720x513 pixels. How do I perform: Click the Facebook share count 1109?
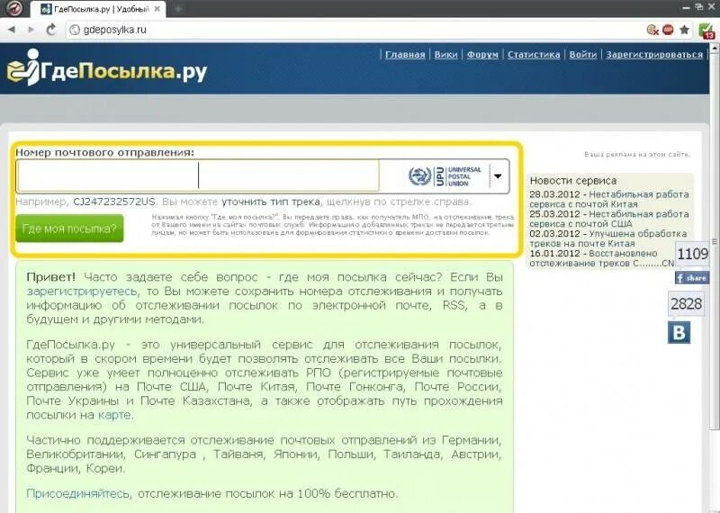(692, 253)
